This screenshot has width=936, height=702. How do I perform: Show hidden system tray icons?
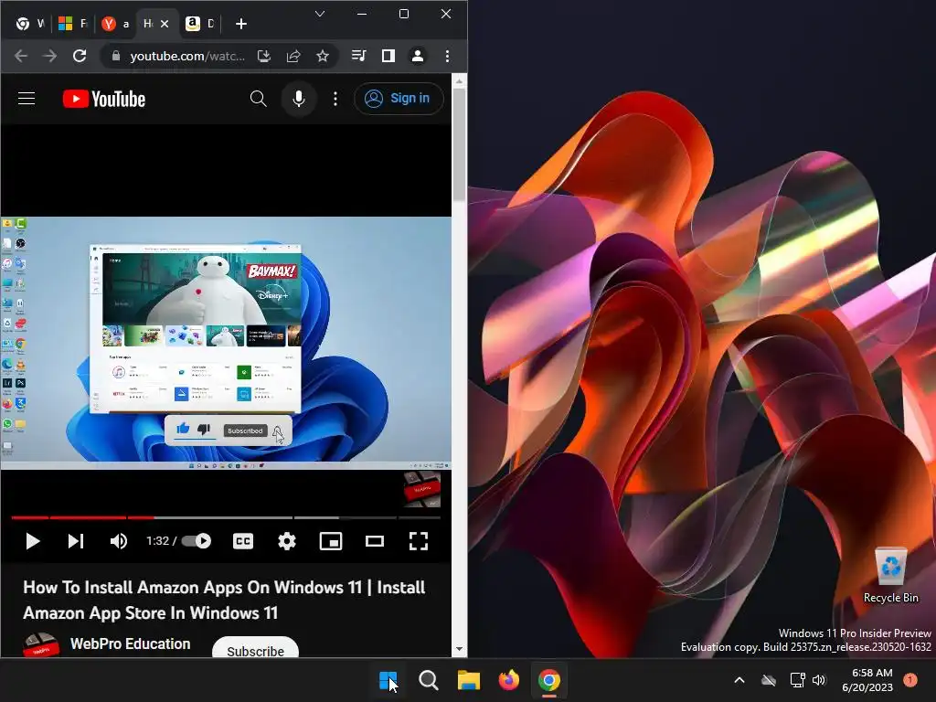739,680
